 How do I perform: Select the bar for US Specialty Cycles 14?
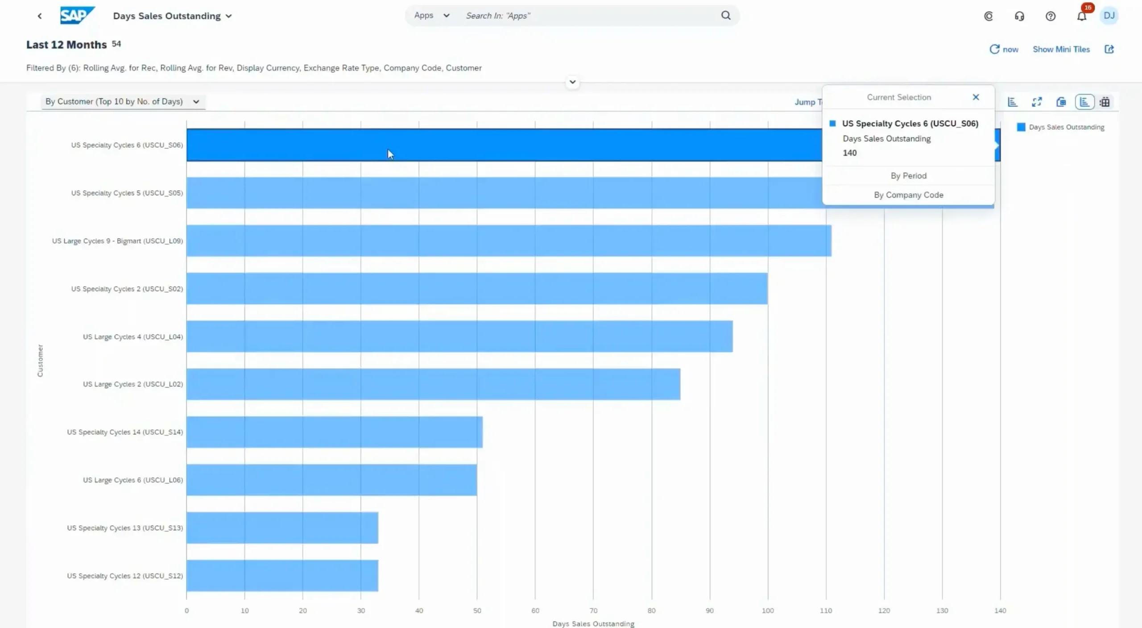coord(335,432)
